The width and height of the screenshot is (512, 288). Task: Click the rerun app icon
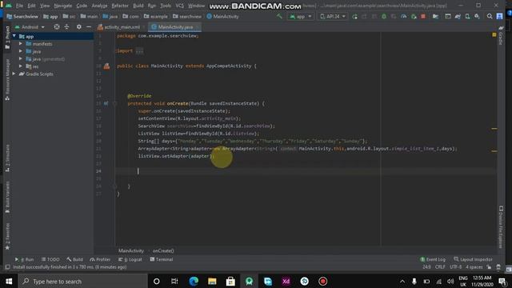coord(354,16)
